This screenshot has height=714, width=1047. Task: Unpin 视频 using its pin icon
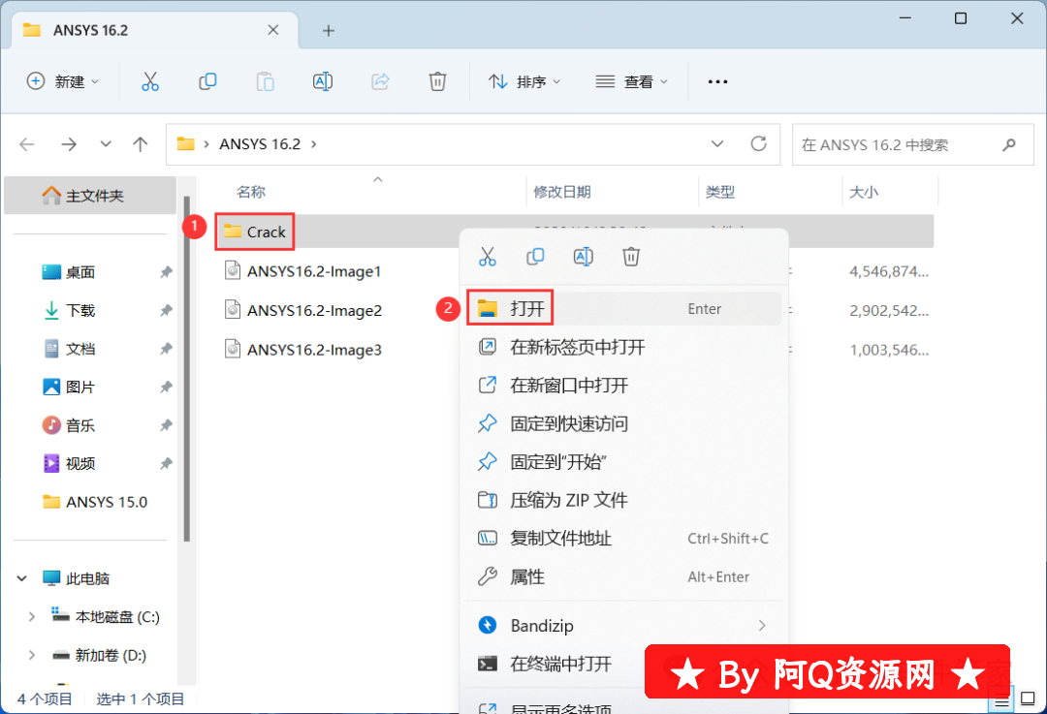tap(167, 463)
